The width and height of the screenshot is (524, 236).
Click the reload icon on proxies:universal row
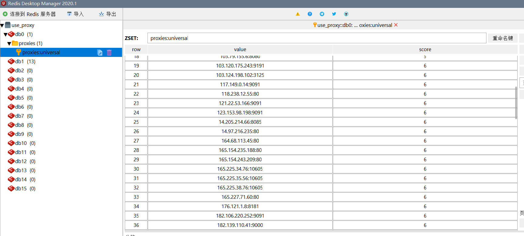(100, 52)
